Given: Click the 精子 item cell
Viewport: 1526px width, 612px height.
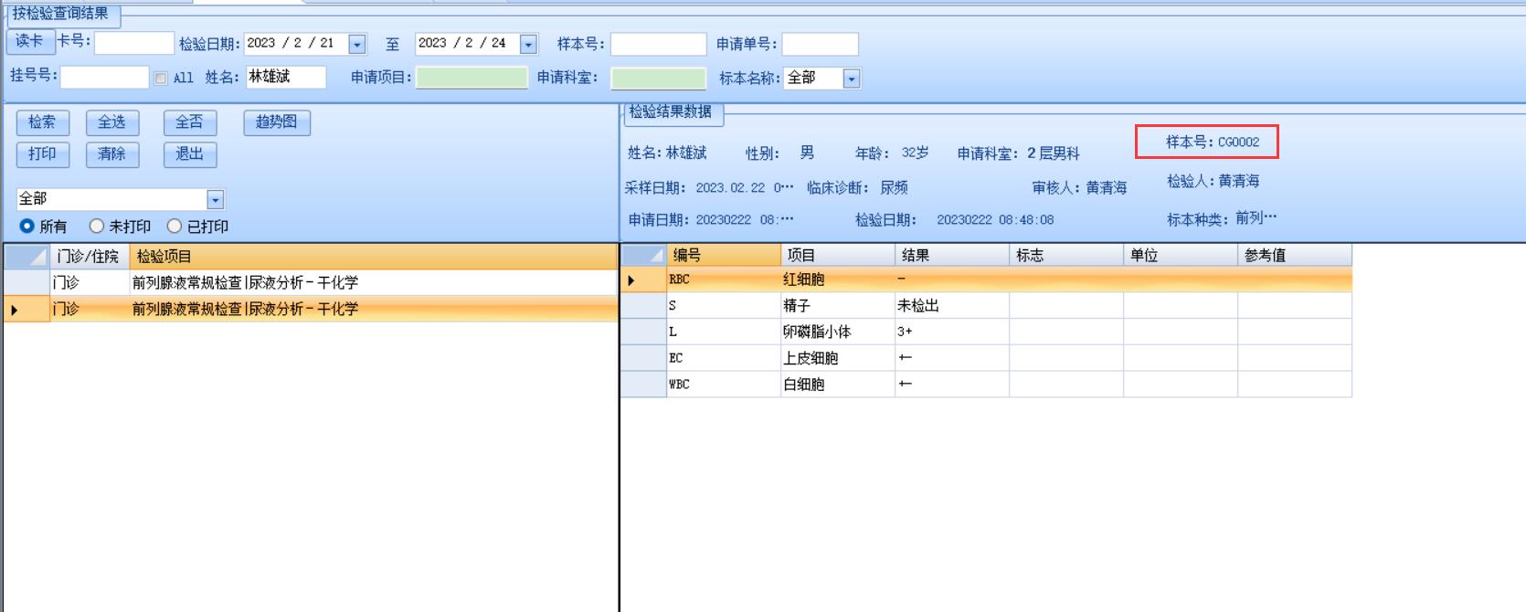Looking at the screenshot, I should pos(838,306).
